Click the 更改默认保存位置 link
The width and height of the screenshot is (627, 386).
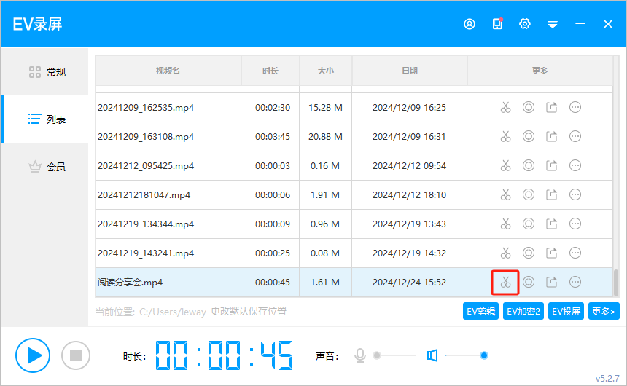[249, 312]
